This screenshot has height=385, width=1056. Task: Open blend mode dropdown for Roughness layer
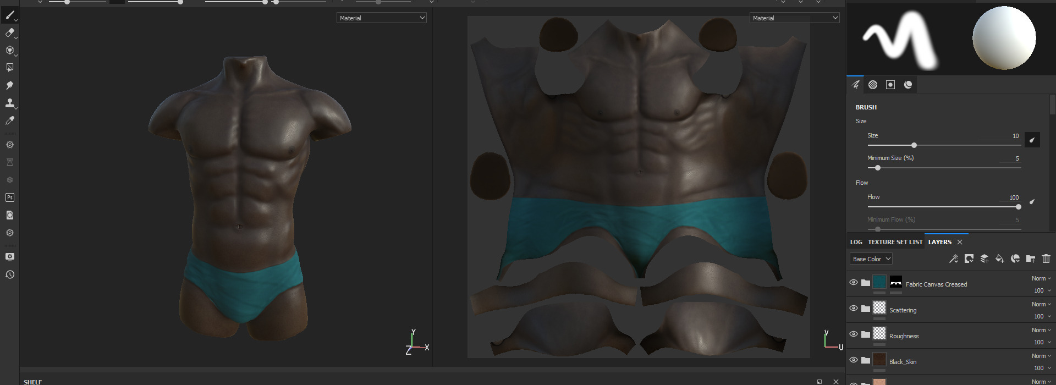click(1041, 330)
